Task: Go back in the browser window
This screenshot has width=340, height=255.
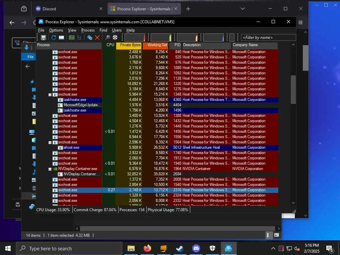Action: tap(12, 23)
